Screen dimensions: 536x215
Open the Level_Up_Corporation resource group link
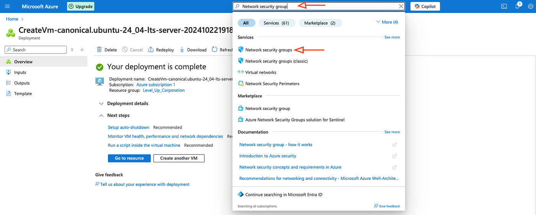click(163, 91)
